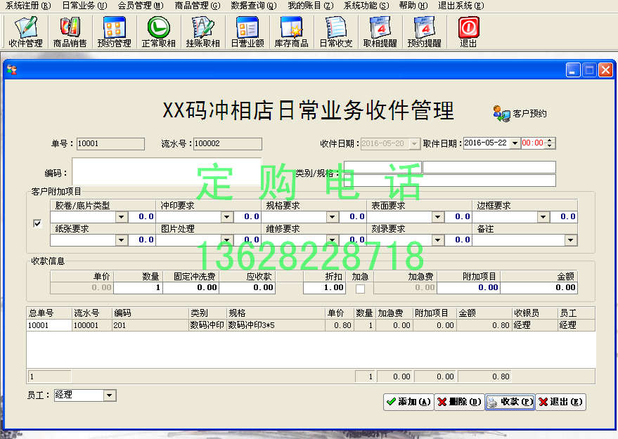This screenshot has width=618, height=439.
Task: Open the 帮助 menu
Action: (413, 6)
